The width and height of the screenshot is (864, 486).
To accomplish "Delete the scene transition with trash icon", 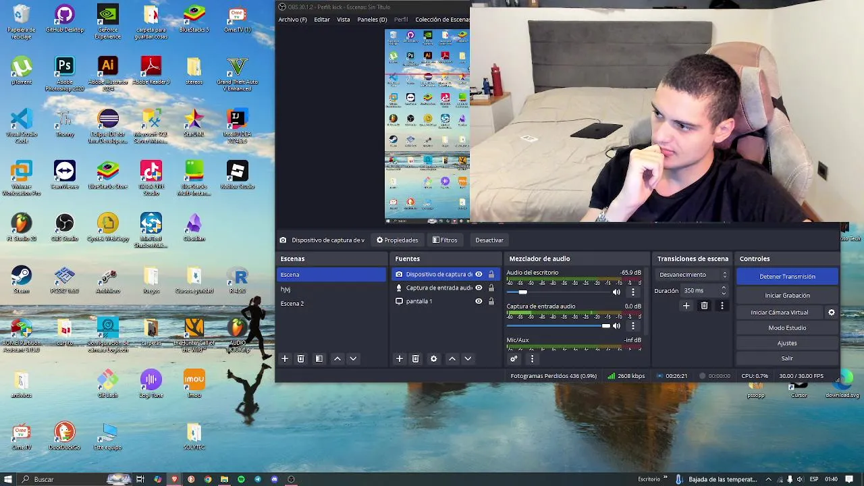I will click(704, 306).
